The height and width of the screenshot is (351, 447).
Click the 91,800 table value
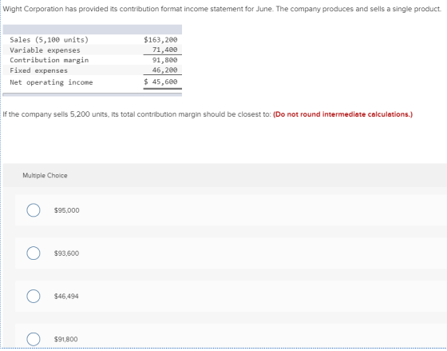(164, 60)
